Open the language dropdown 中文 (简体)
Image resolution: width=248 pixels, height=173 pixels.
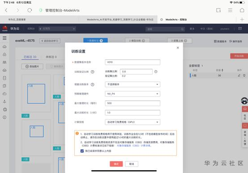pyautogui.click(x=207, y=29)
